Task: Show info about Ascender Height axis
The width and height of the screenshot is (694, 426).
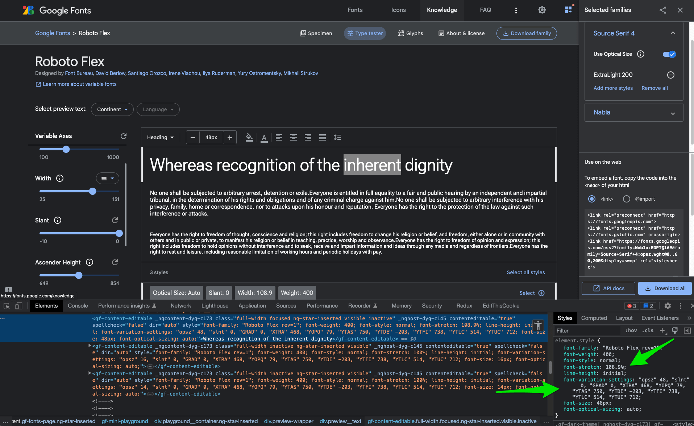Action: (90, 262)
